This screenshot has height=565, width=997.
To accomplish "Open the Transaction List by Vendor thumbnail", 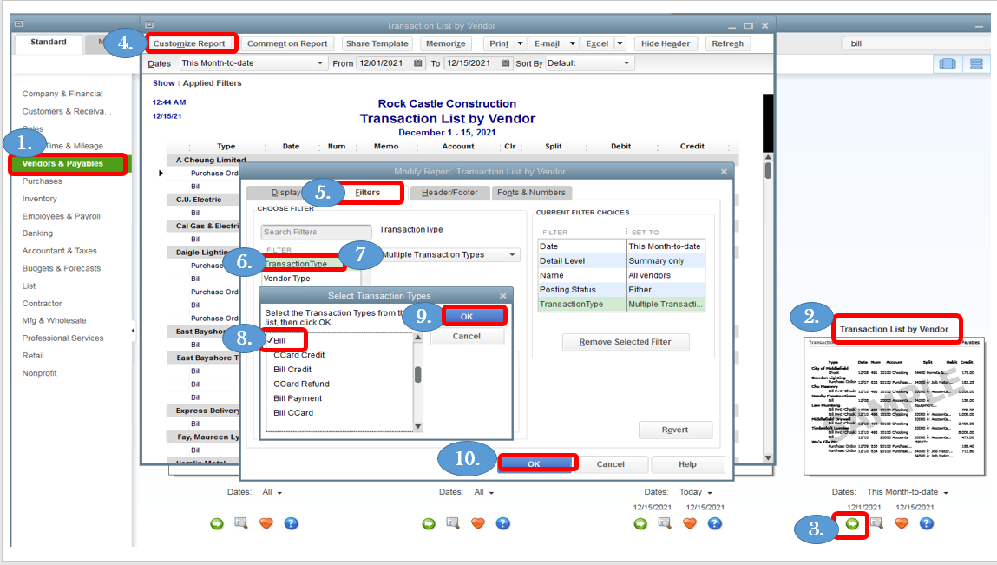I will (x=894, y=406).
